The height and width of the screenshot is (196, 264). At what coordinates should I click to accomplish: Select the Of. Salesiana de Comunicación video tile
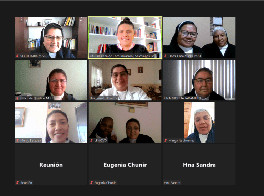pyautogui.click(x=125, y=38)
